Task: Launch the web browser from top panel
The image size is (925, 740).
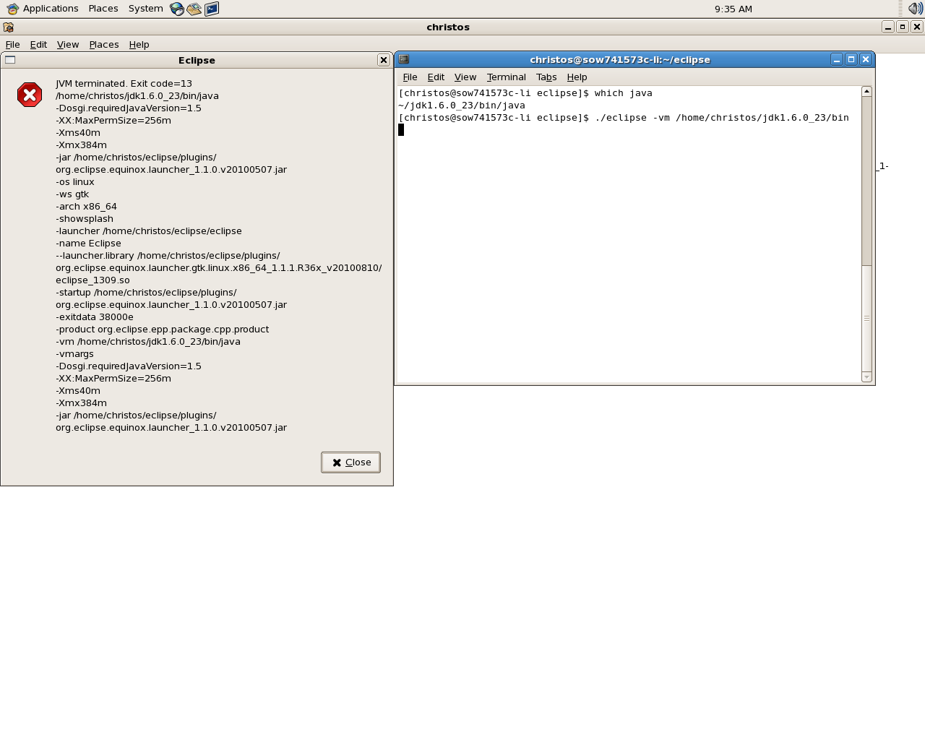Action: pos(177,9)
